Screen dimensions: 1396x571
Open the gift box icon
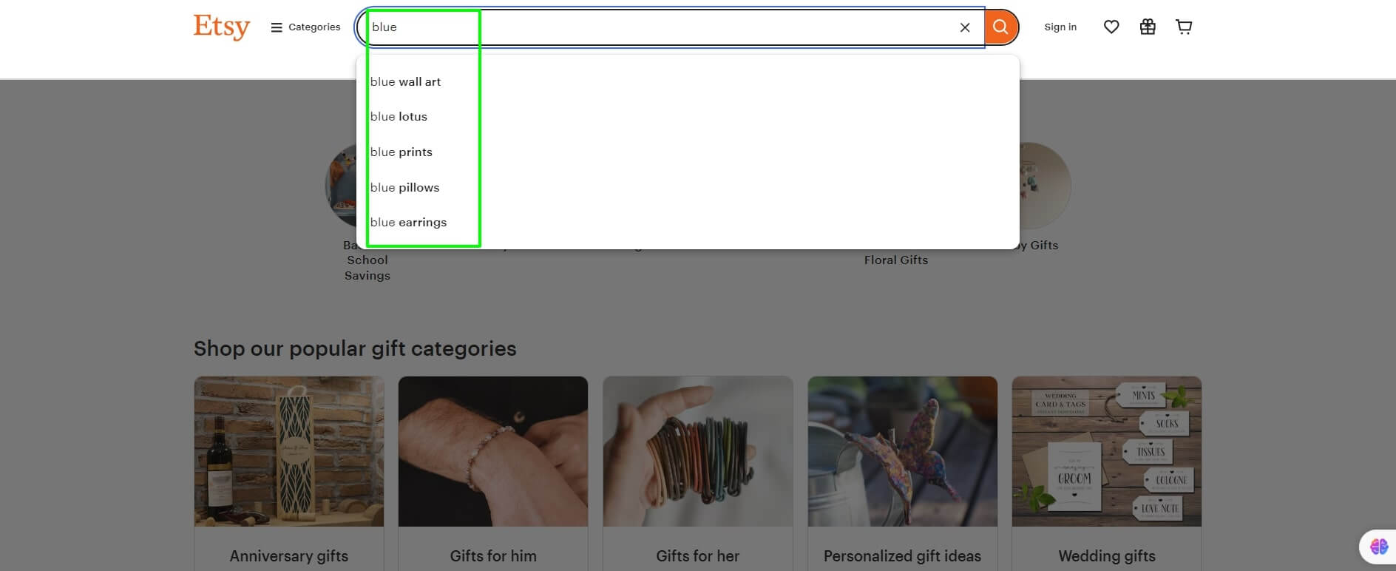click(1147, 27)
